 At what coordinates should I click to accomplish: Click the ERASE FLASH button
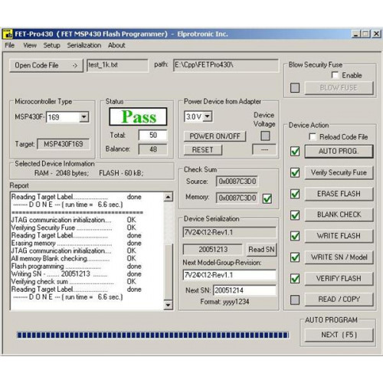point(339,194)
